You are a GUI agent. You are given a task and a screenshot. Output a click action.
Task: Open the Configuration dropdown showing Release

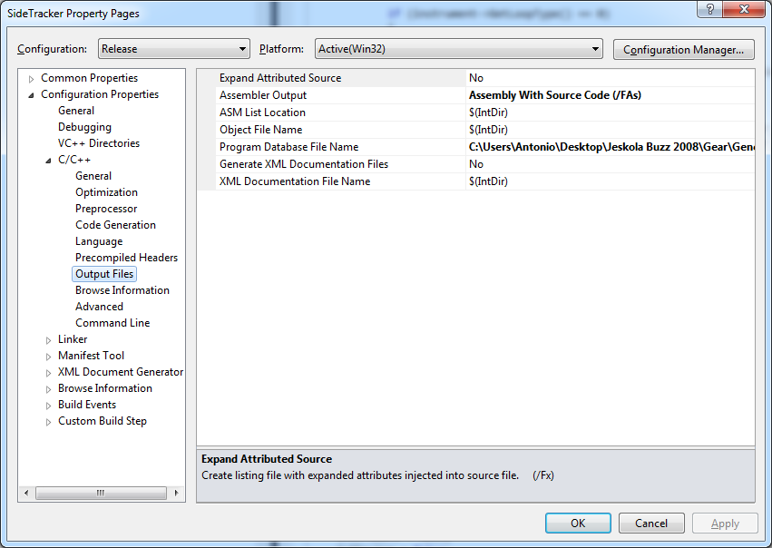coord(174,49)
